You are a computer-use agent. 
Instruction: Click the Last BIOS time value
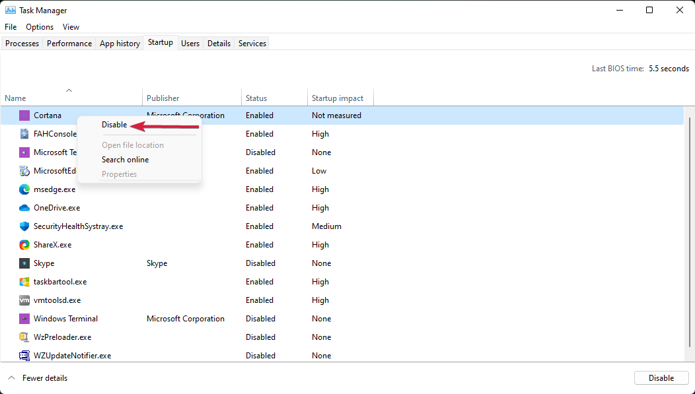(669, 69)
